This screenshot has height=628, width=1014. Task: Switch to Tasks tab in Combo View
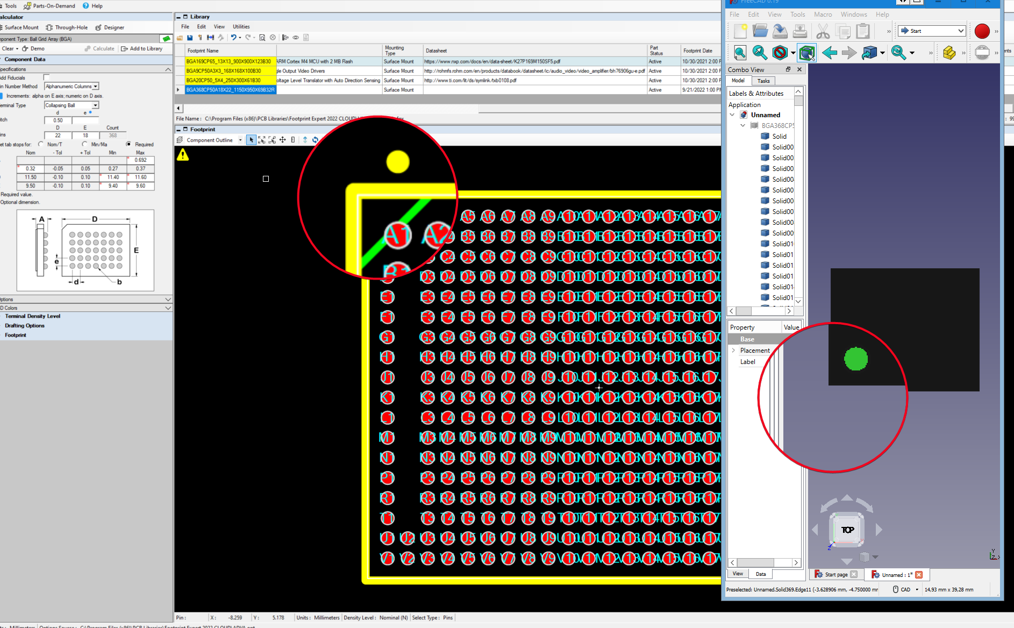click(x=763, y=81)
